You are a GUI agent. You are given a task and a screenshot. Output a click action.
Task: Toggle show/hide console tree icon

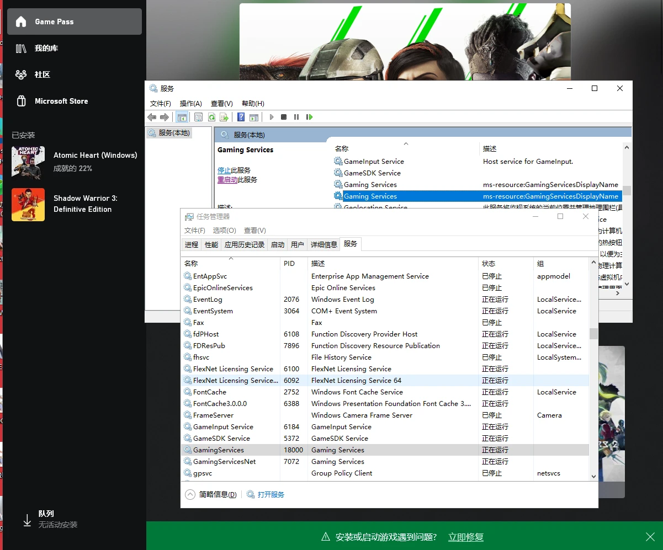182,117
